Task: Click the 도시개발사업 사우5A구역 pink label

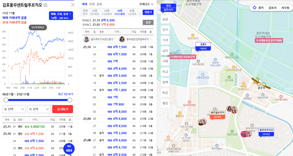Action: pos(182,57)
